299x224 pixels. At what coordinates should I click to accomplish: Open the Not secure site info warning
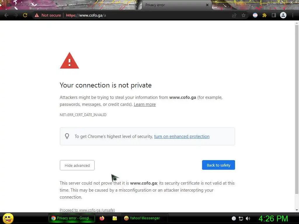[x=48, y=15]
